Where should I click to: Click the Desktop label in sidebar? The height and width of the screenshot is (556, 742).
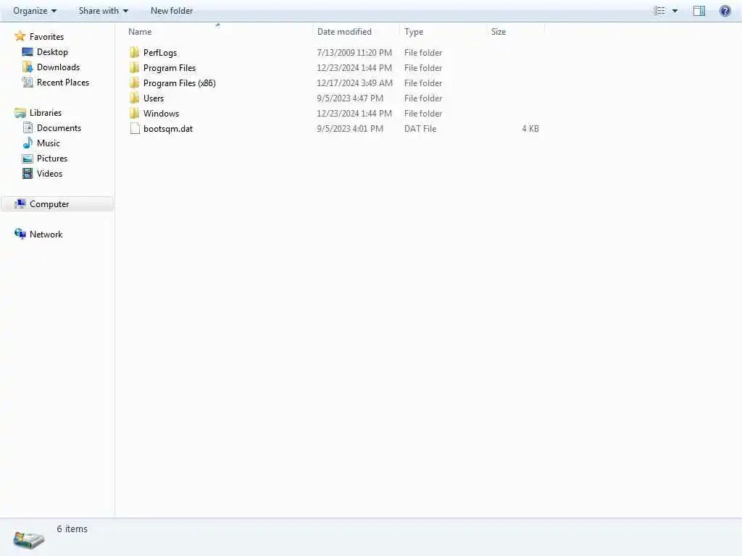point(52,51)
